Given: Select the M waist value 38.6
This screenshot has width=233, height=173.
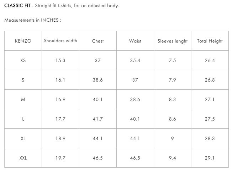Looking at the screenshot, I should [x=135, y=100].
